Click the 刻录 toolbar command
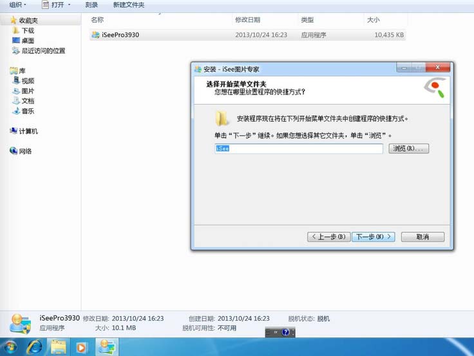 (x=91, y=5)
